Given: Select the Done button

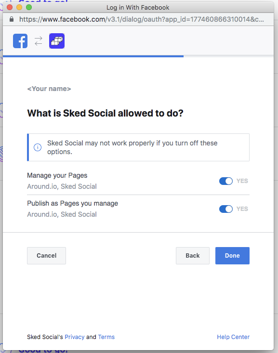Looking at the screenshot, I should (232, 256).
